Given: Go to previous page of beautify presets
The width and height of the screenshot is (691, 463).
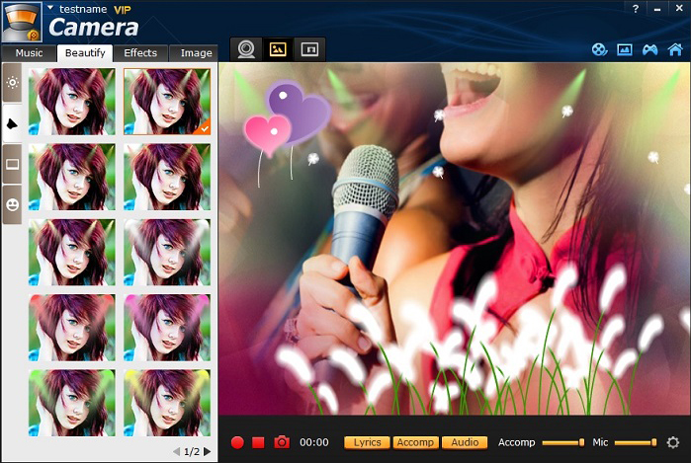Looking at the screenshot, I should [176, 451].
